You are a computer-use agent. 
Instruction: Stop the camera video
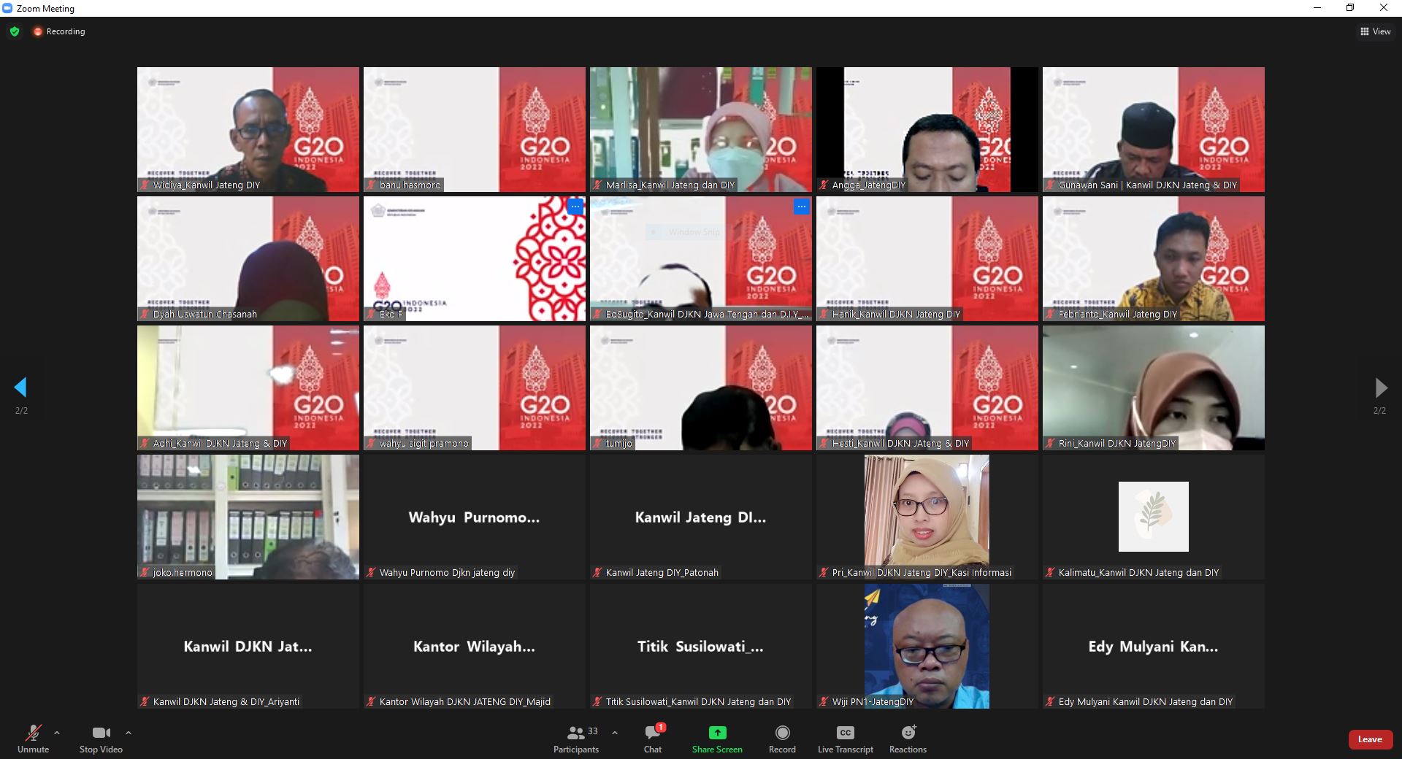101,733
